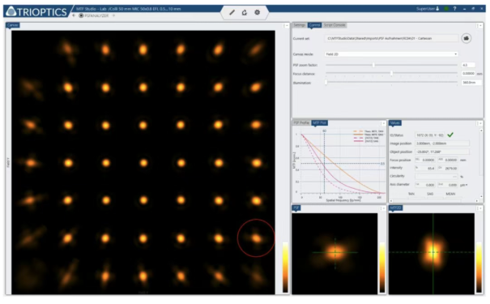Image resolution: width=490 pixels, height=304 pixels.
Task: Click the Object position value field
Action: (x=442, y=152)
